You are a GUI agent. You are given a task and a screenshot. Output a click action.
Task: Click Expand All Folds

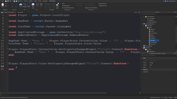coord(102,4)
